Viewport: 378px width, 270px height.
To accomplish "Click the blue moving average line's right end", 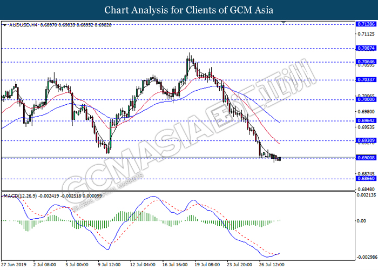I will pos(279,122).
